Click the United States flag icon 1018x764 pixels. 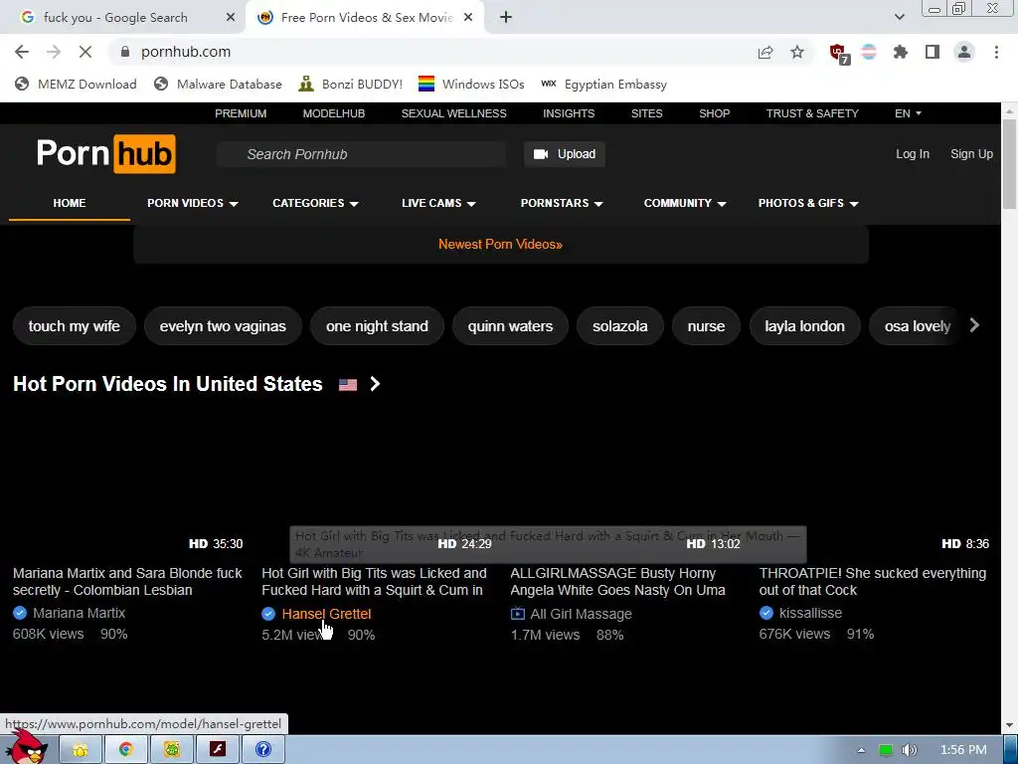348,385
